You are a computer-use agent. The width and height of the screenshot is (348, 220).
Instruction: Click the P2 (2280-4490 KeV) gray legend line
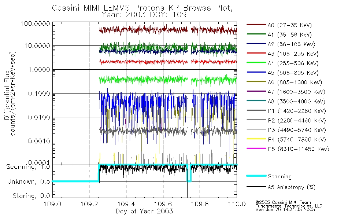pyautogui.click(x=256, y=120)
